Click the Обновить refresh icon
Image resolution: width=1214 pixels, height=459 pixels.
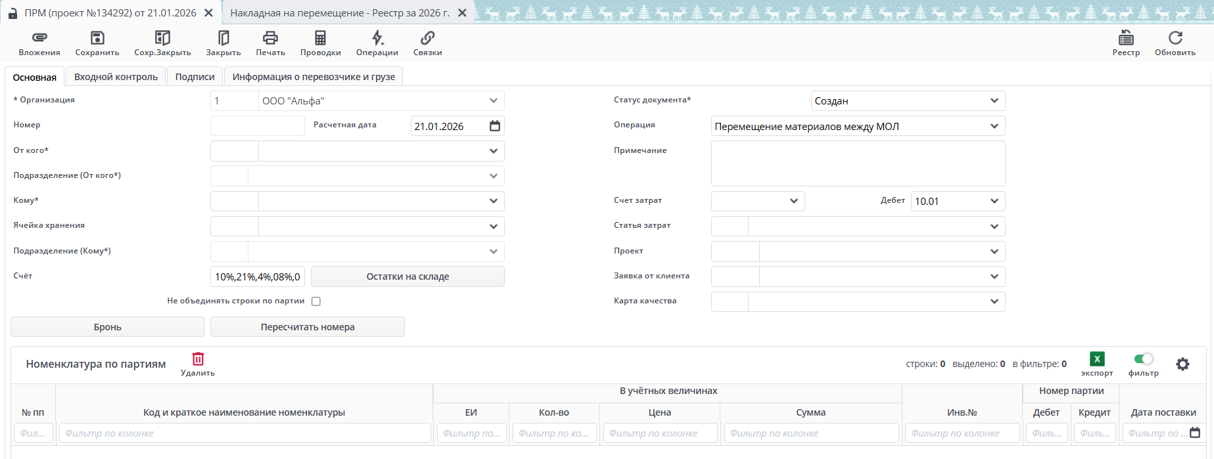[1175, 38]
